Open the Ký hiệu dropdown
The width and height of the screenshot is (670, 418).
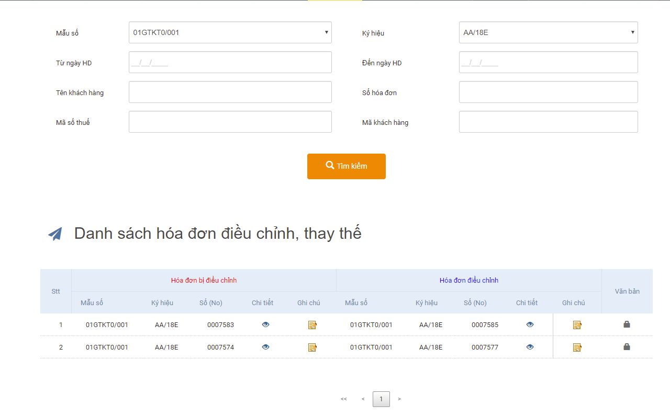point(548,32)
